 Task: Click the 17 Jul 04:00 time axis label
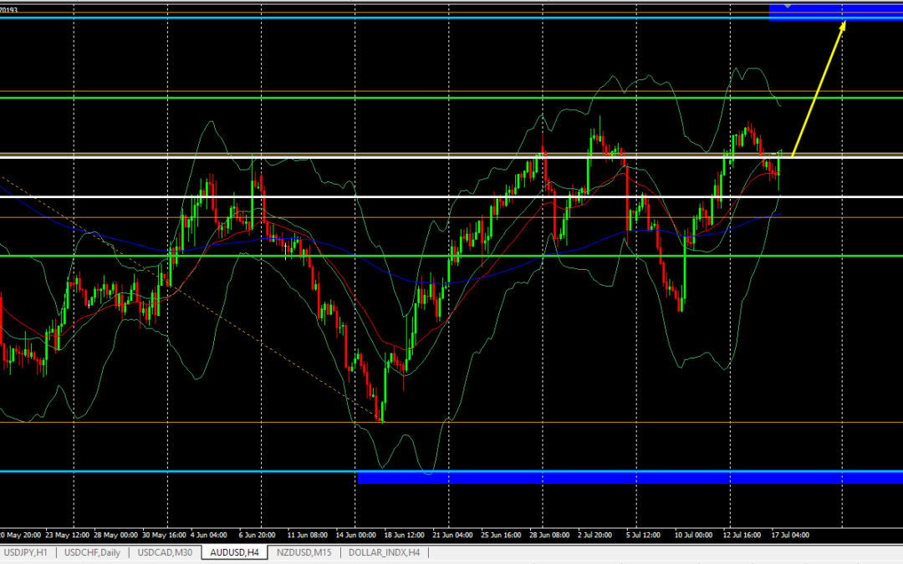pyautogui.click(x=788, y=534)
